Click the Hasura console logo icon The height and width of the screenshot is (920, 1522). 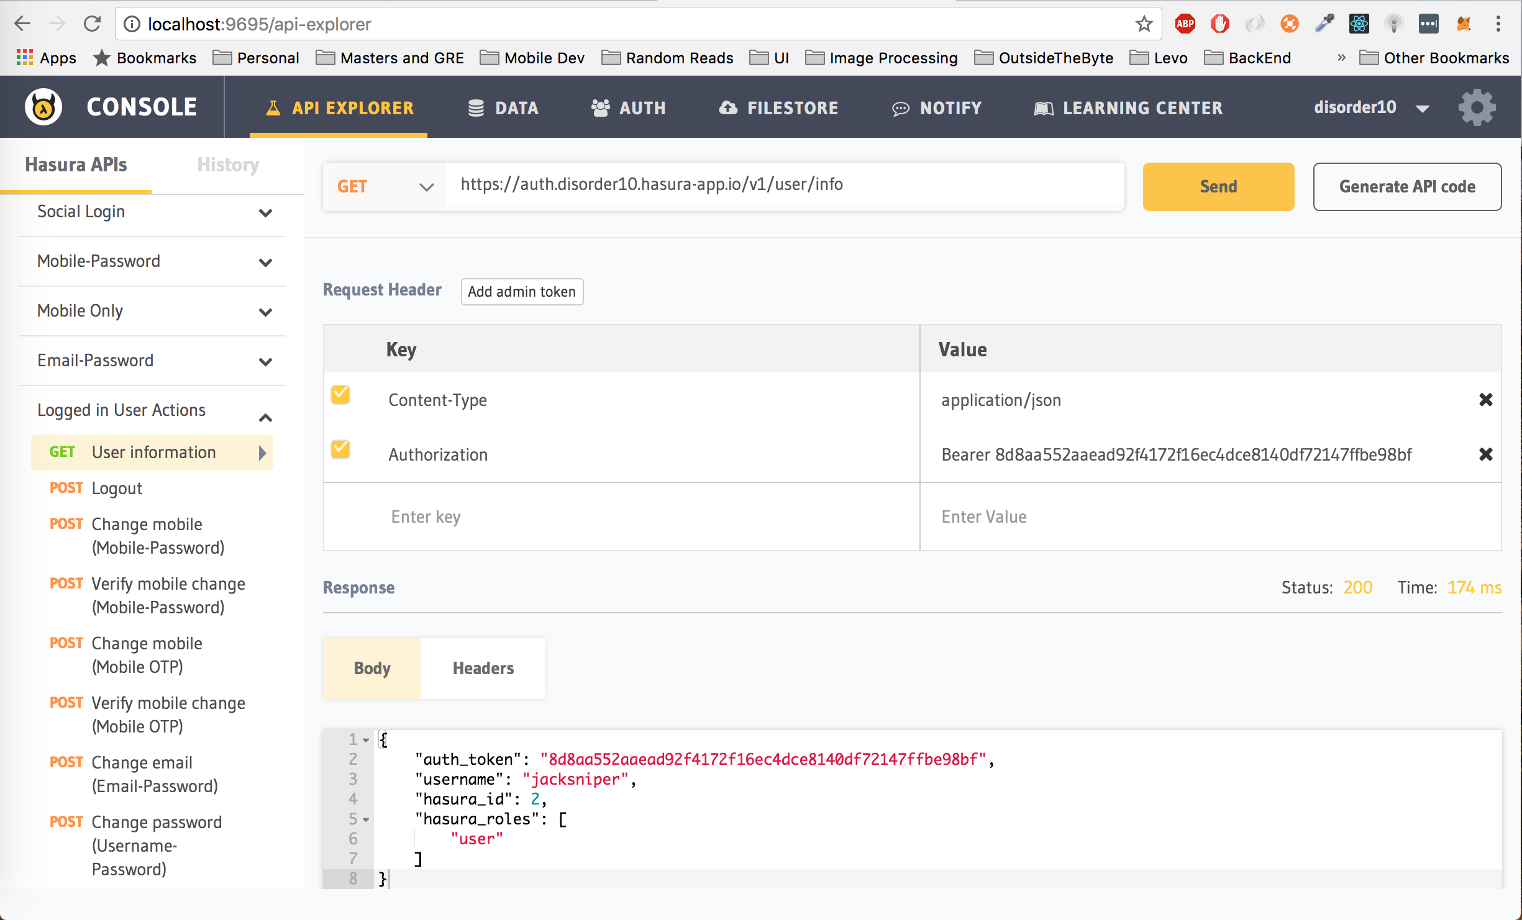[x=43, y=107]
